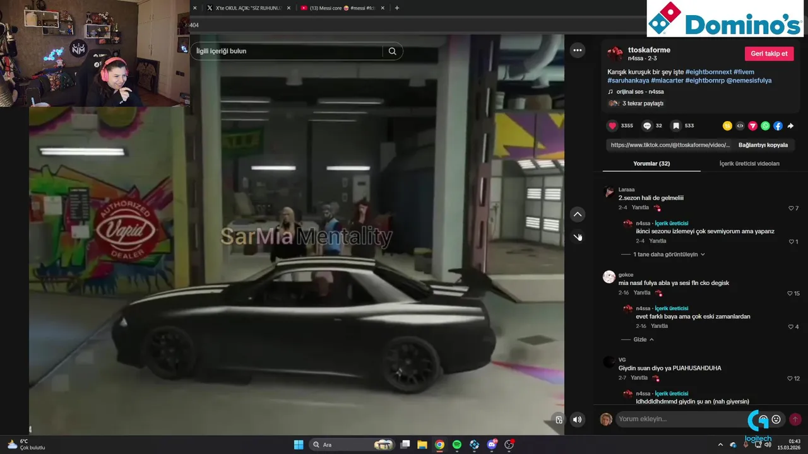Viewport: 808px width, 454px height.
Task: Open the #eightbornnext hashtag
Action: 708,72
